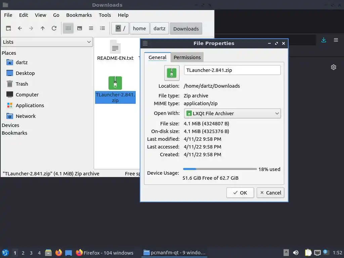Screen dimensions: 344x258
Task: Switch to thumbnail view mode
Action: click(x=80, y=28)
